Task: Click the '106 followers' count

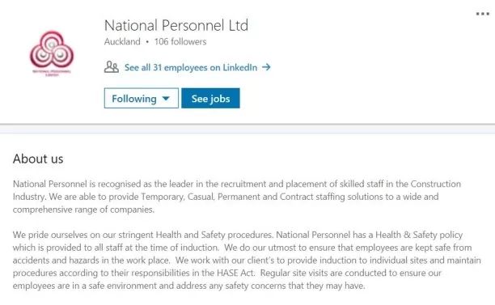Action: click(x=180, y=42)
